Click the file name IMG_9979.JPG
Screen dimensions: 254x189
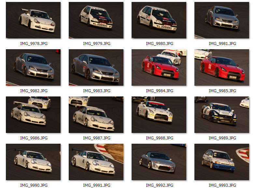97,44
